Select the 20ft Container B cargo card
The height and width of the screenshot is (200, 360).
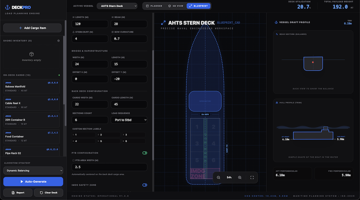point(31,120)
